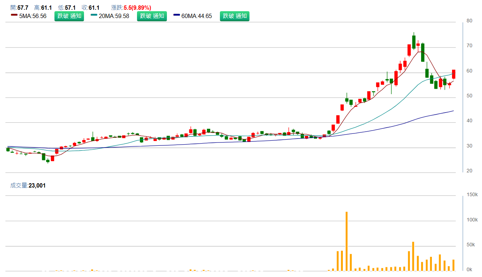Click the opening price 57.7 value
This screenshot has width=482, height=277.
23,8
